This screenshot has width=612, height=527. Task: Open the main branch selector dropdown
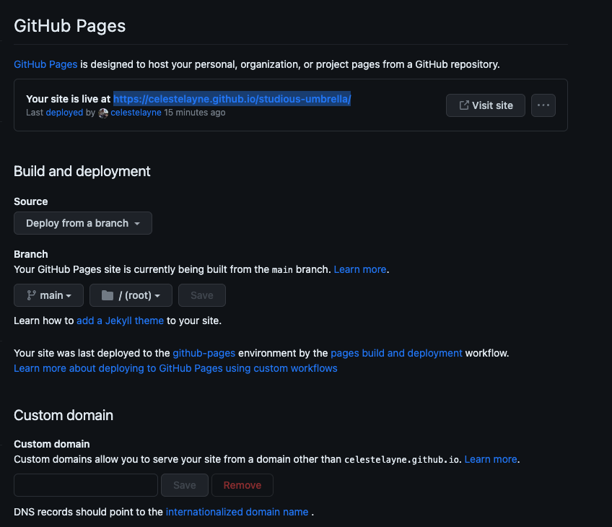coord(49,295)
